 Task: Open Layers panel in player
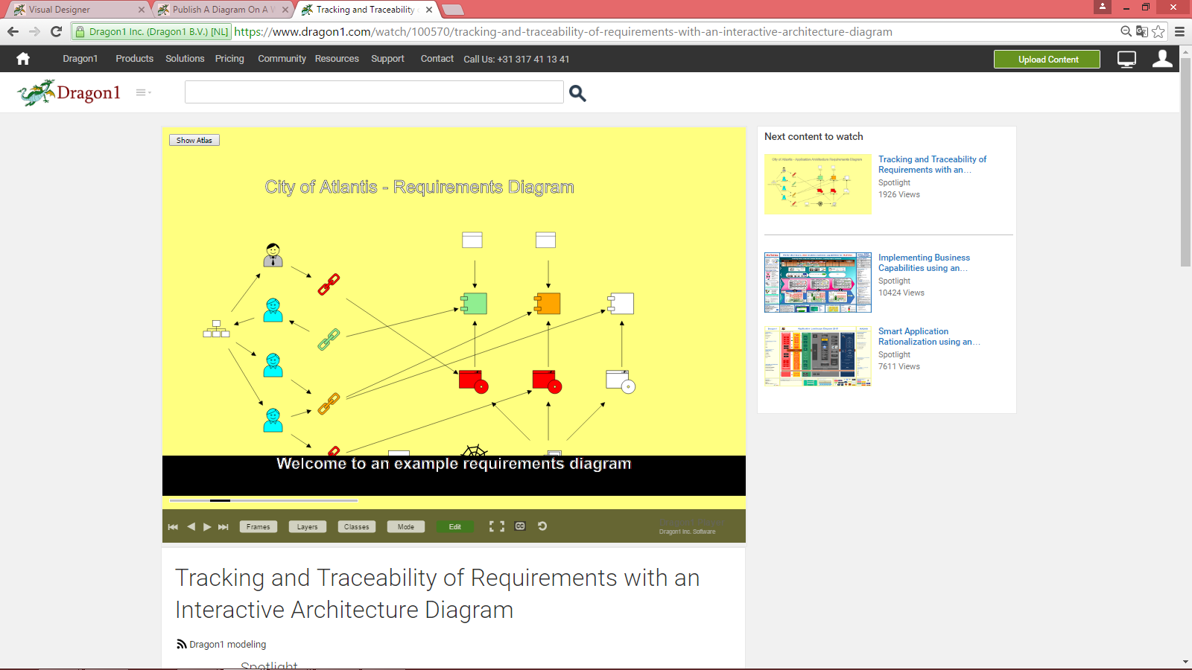point(308,526)
